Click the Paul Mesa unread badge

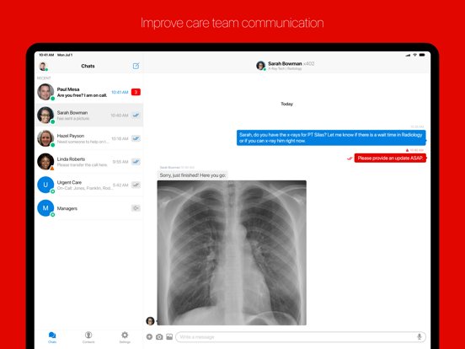(x=136, y=92)
